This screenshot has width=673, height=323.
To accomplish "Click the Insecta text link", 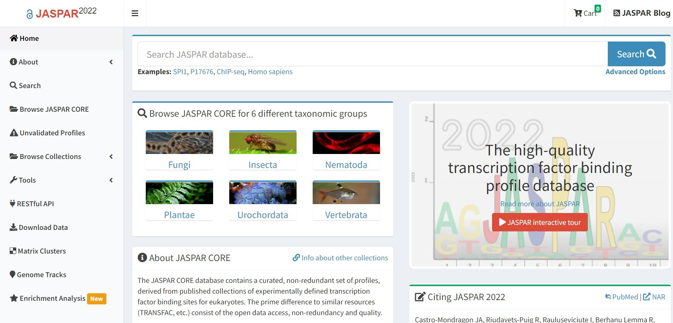I will coord(263,165).
